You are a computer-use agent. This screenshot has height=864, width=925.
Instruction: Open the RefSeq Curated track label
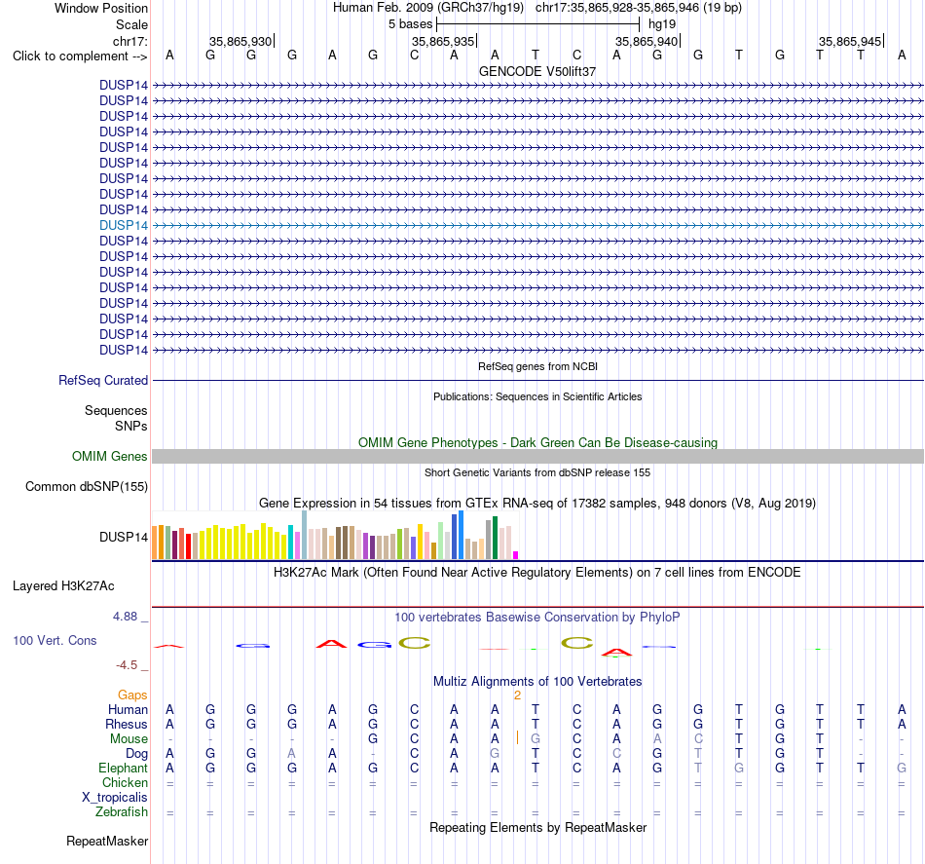[102, 380]
